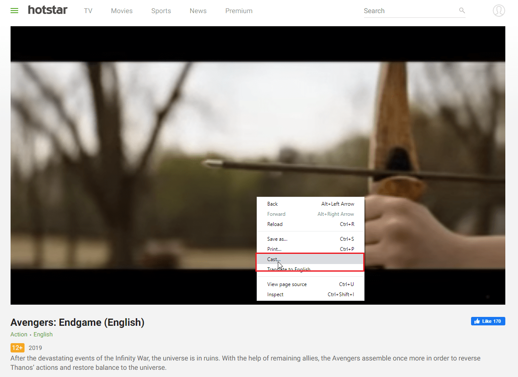
Task: Open the Sports section
Action: pos(161,11)
